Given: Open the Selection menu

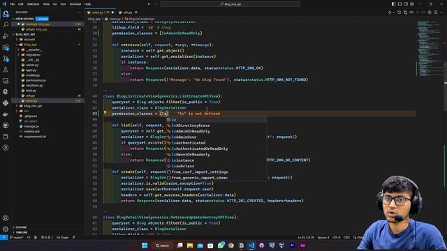Looking at the screenshot, I should [33, 4].
